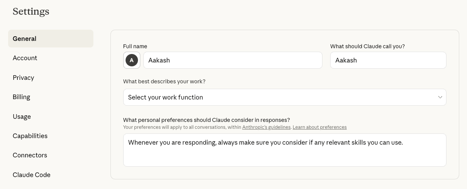The width and height of the screenshot is (467, 189).
Task: Click the avatar icon with letter A
Action: (x=132, y=60)
